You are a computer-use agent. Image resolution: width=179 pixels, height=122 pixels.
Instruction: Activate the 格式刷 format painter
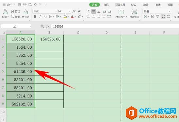click(26, 14)
